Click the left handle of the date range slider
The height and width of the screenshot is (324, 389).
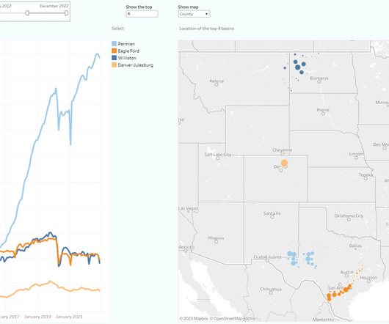27,13
